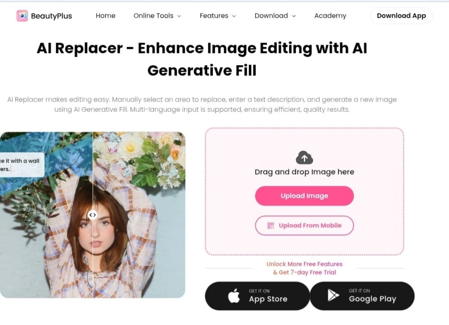Open the Get it on App Store badge
This screenshot has width=449, height=325.
[x=257, y=296]
